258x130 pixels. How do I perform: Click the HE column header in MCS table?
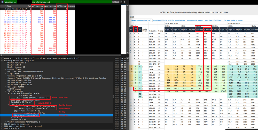(x=140, y=29)
